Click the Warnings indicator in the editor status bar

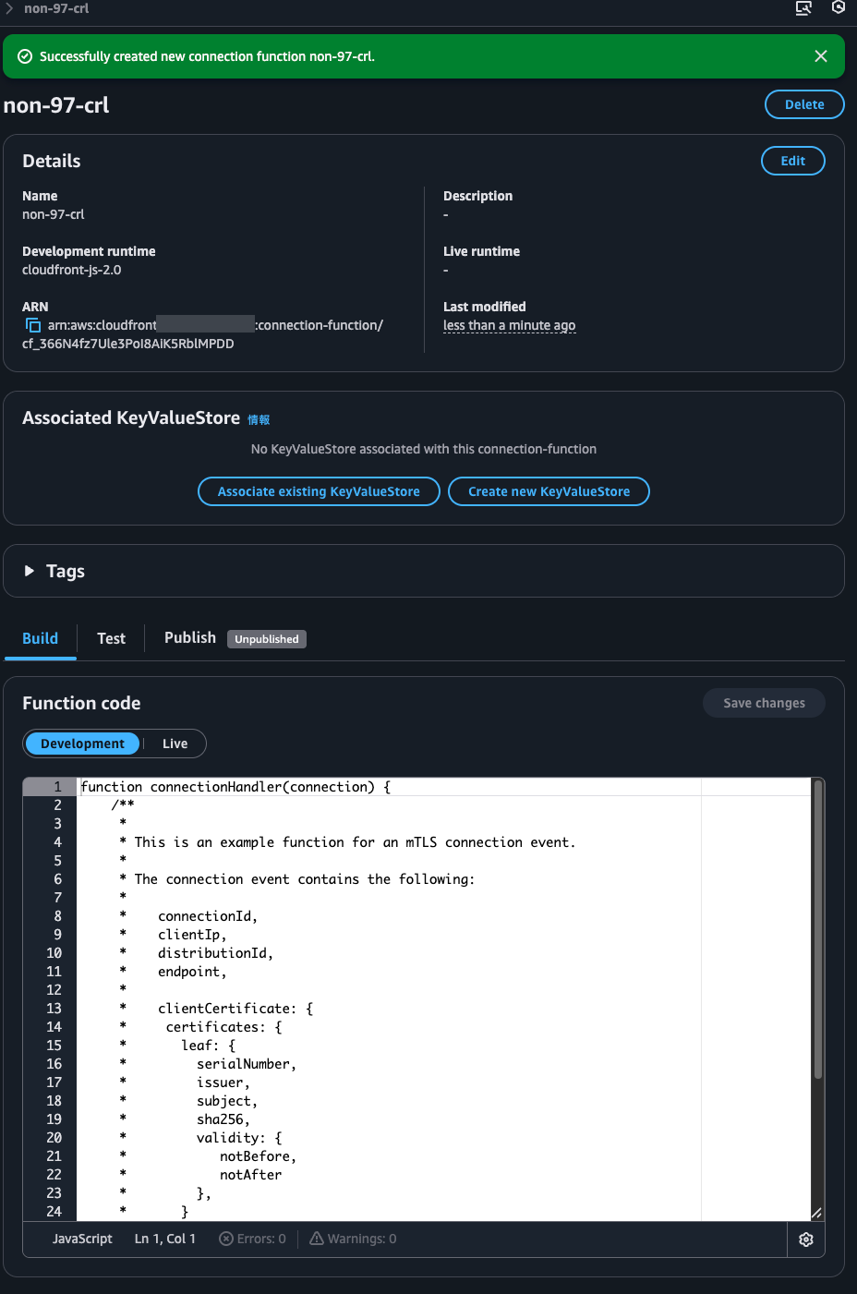point(352,1239)
